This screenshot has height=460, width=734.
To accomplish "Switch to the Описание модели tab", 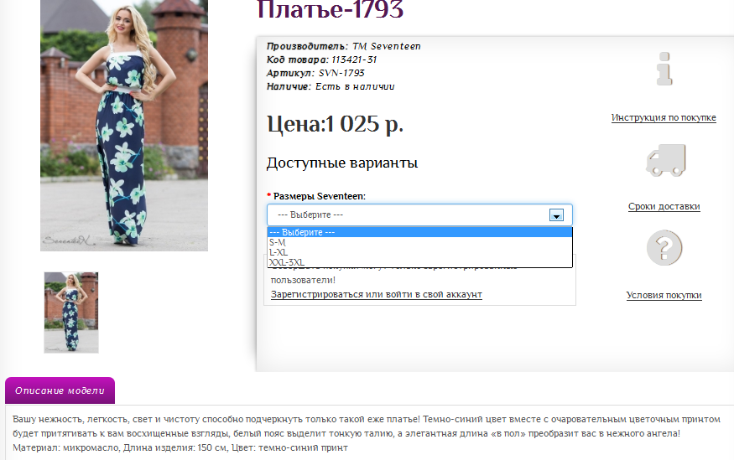I will [60, 390].
